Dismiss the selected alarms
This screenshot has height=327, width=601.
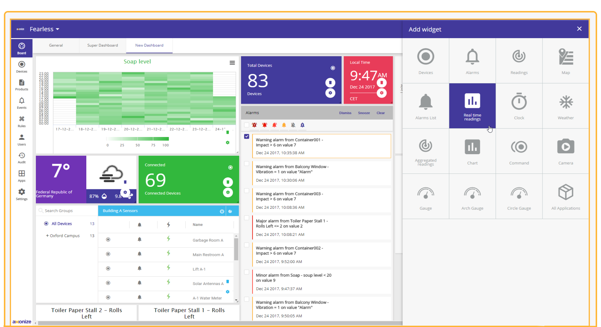pos(345,113)
